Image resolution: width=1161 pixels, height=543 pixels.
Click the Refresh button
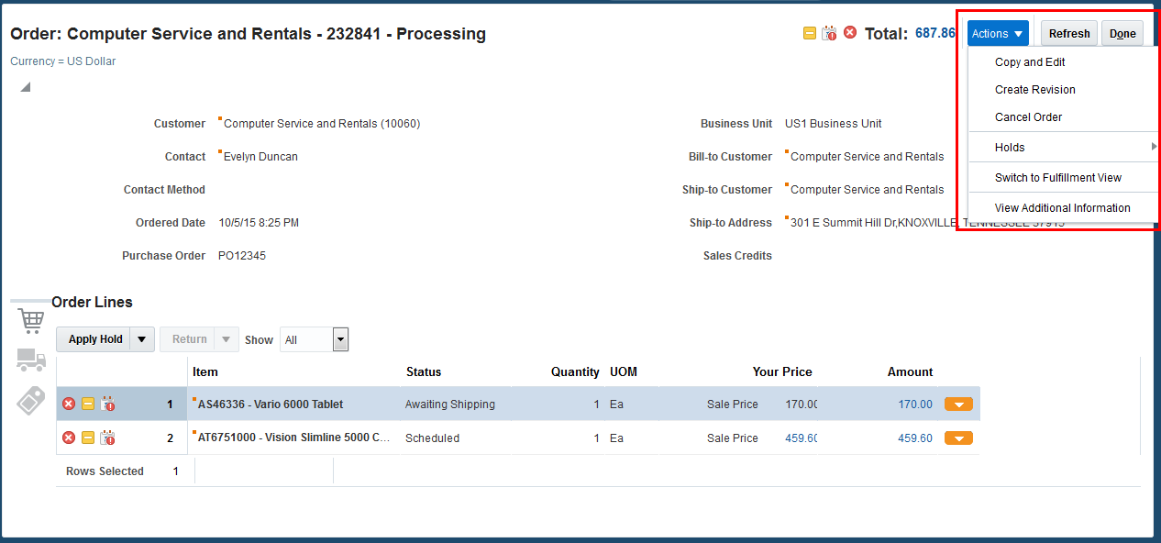coord(1068,32)
